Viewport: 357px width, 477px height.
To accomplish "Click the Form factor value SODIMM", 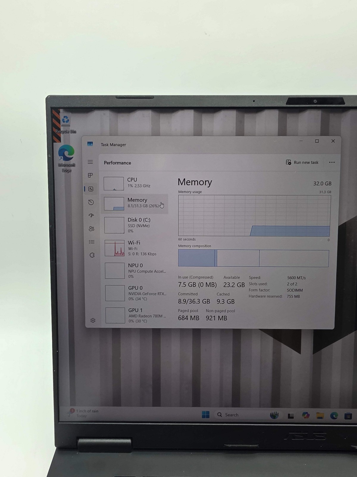I will click(295, 290).
